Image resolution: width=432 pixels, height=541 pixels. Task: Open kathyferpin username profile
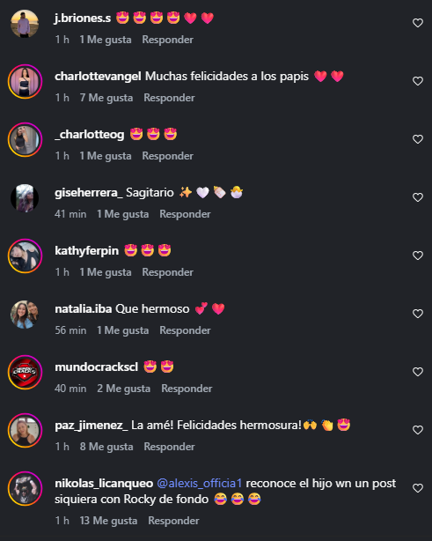tap(87, 251)
